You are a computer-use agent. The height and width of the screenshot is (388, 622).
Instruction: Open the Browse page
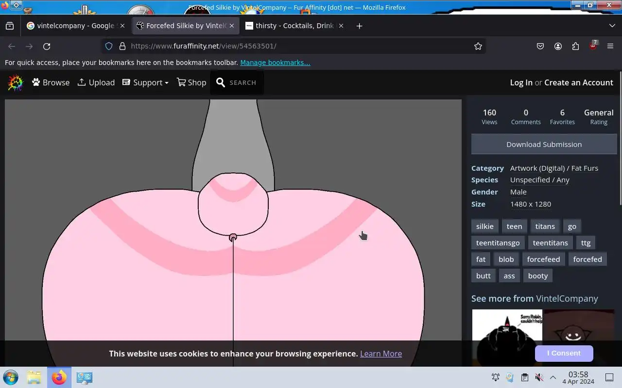51,82
